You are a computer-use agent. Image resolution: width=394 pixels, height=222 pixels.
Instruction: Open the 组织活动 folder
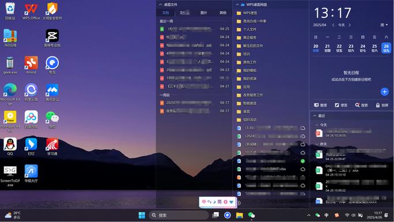246,119
